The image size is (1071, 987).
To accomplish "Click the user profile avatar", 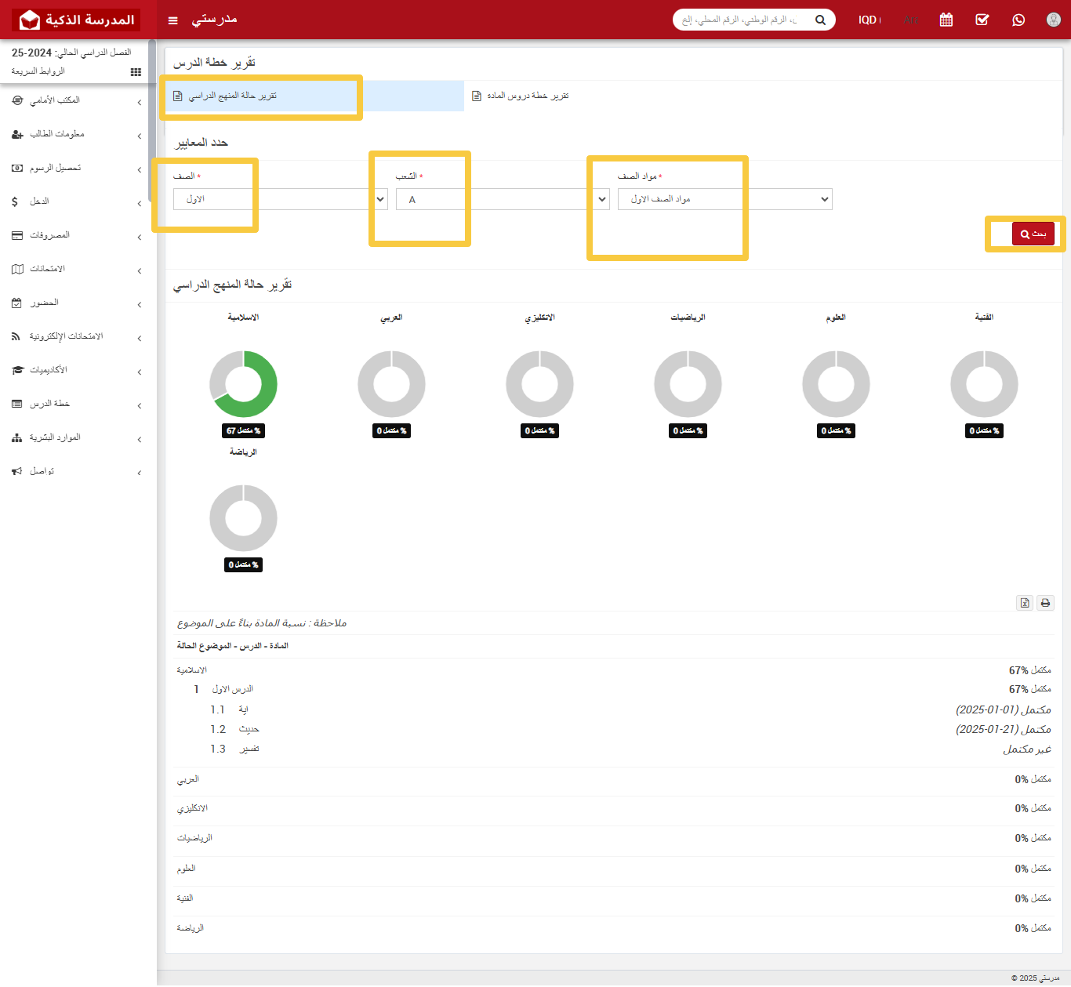I will [x=1053, y=20].
